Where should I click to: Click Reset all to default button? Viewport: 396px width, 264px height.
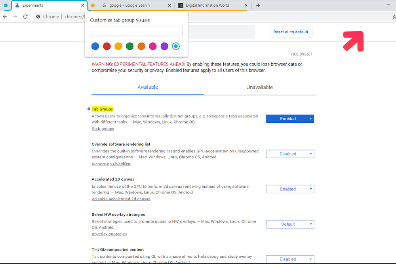coord(291,32)
